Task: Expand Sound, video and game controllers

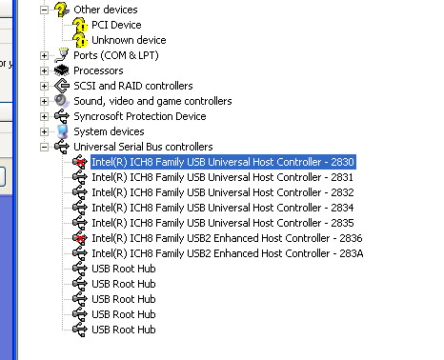Action: 44,101
